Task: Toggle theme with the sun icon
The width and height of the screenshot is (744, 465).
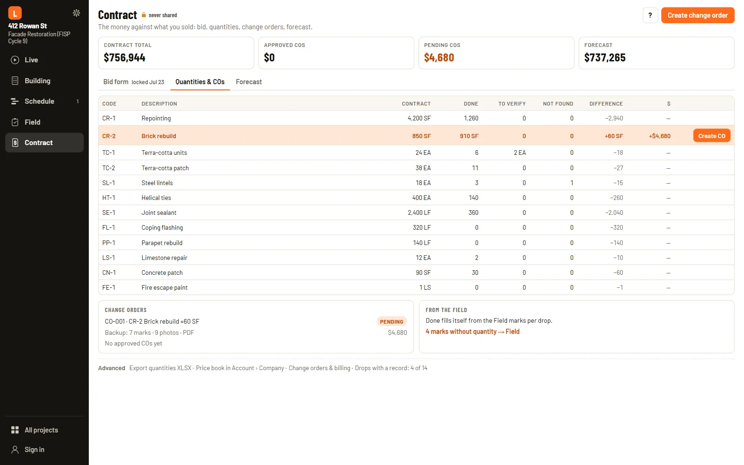Action: (76, 13)
